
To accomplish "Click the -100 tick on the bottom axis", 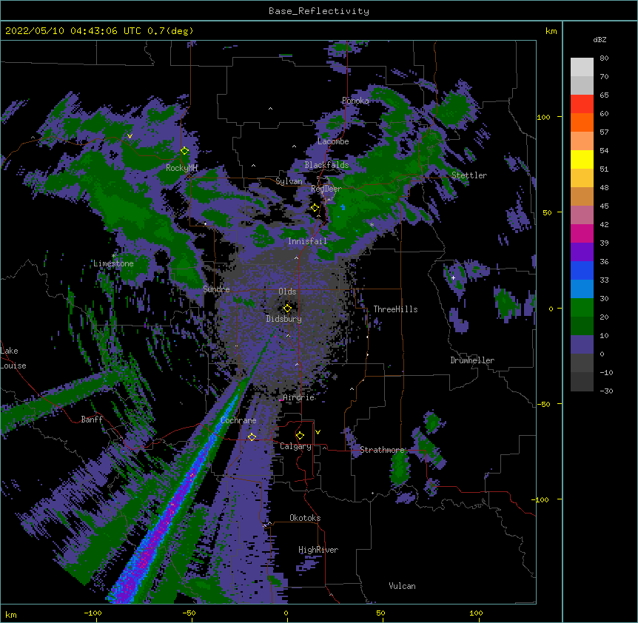I will tap(93, 613).
